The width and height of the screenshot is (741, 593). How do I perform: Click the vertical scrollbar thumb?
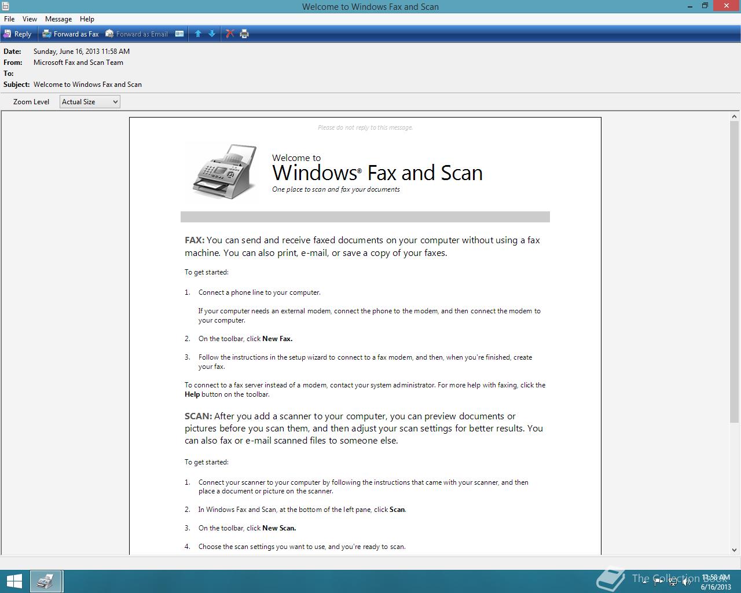(x=734, y=272)
